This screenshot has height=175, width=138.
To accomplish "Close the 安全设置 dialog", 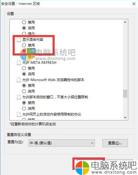I will 134,4.
